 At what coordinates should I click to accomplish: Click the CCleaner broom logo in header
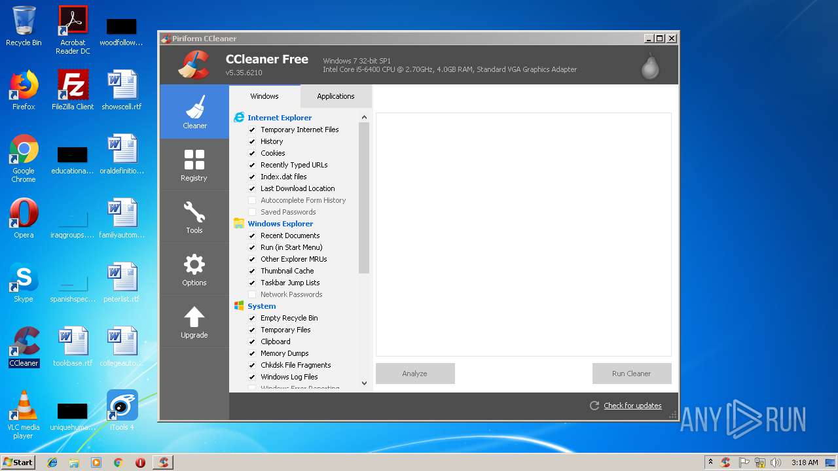pyautogui.click(x=194, y=65)
